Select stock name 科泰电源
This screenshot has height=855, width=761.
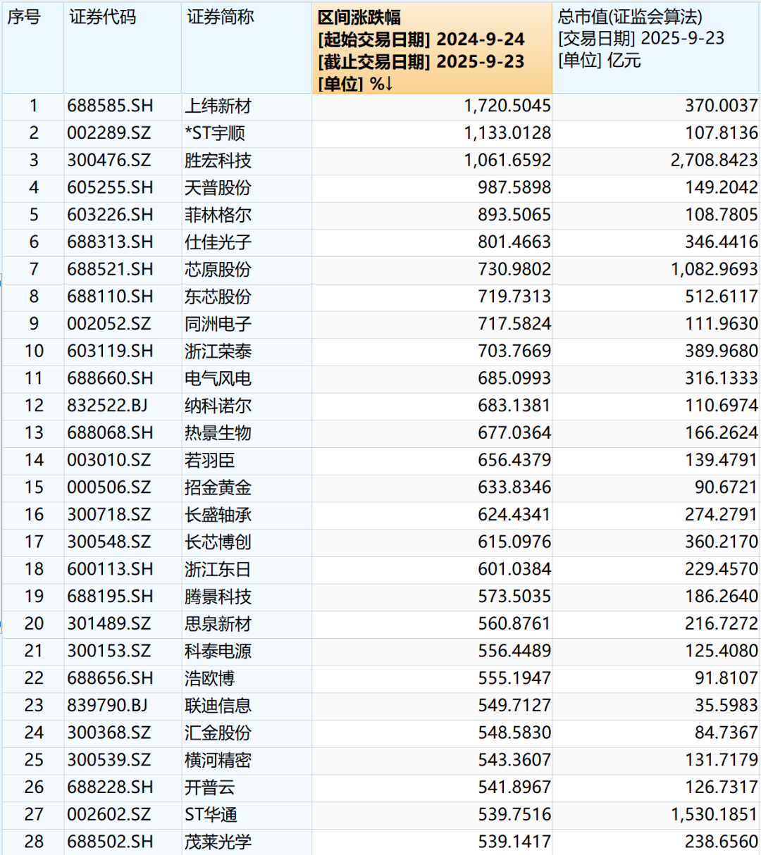[x=218, y=651]
